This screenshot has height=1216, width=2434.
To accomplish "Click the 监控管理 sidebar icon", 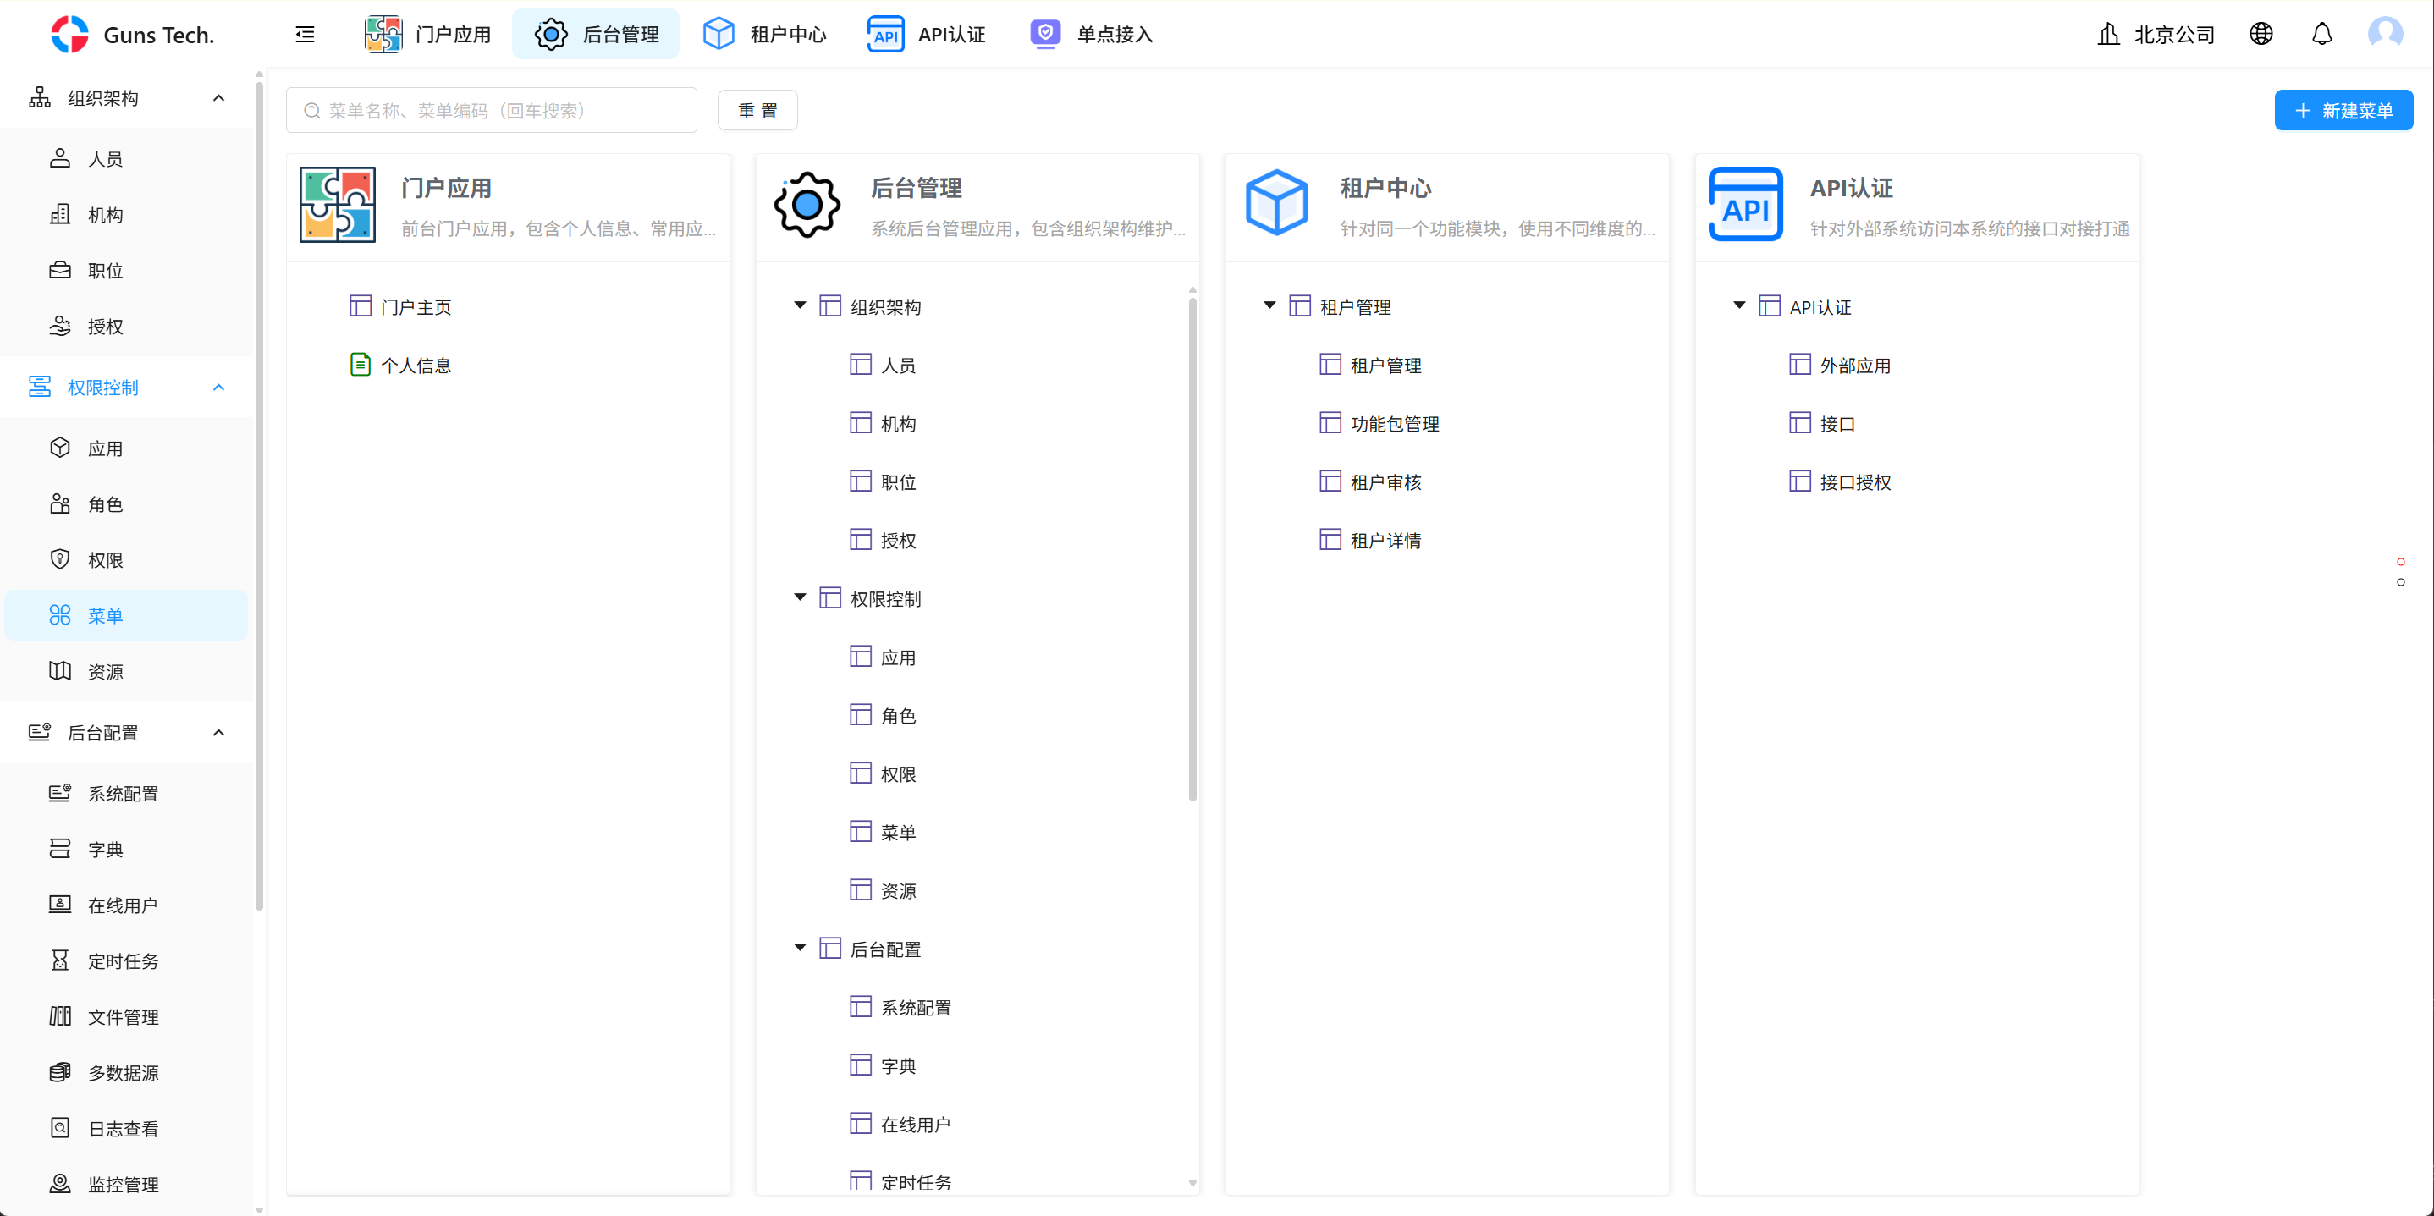I will [59, 1183].
